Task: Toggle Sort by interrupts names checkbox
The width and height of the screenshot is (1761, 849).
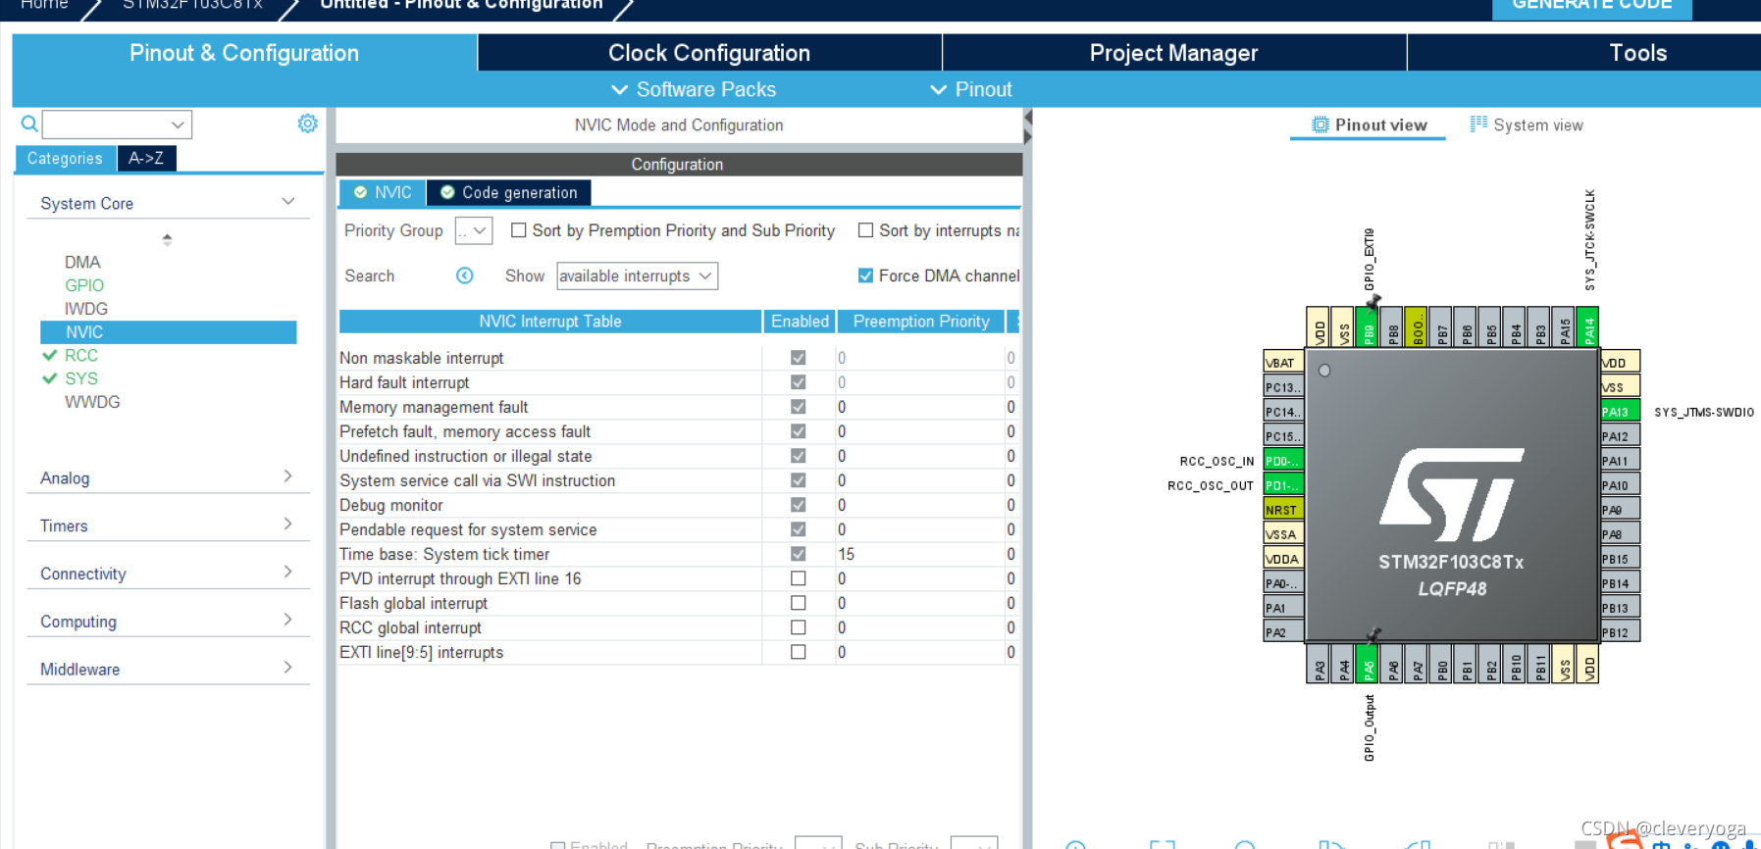Action: [865, 230]
